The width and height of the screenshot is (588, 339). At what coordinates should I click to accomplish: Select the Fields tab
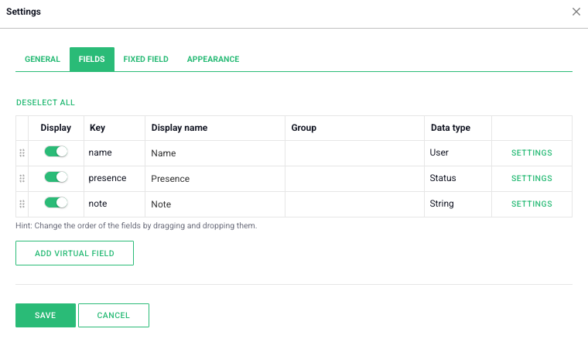[x=92, y=59]
